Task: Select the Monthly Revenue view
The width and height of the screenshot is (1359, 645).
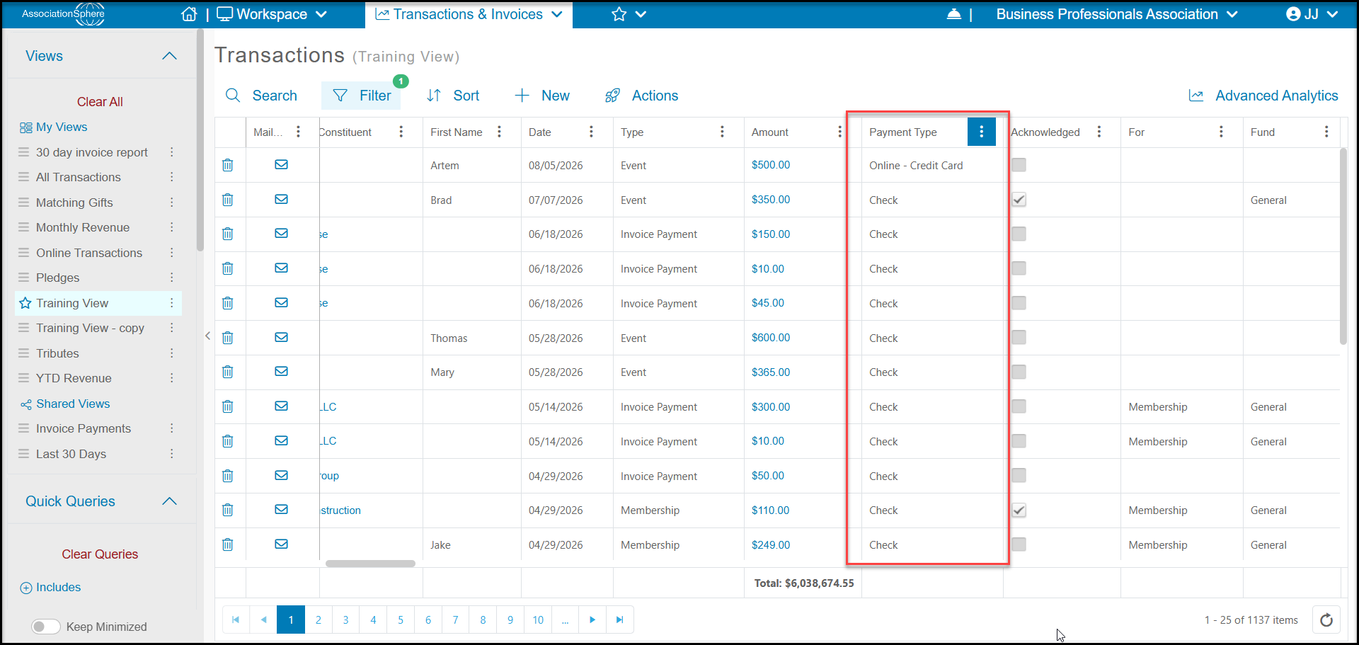Action: pos(83,227)
